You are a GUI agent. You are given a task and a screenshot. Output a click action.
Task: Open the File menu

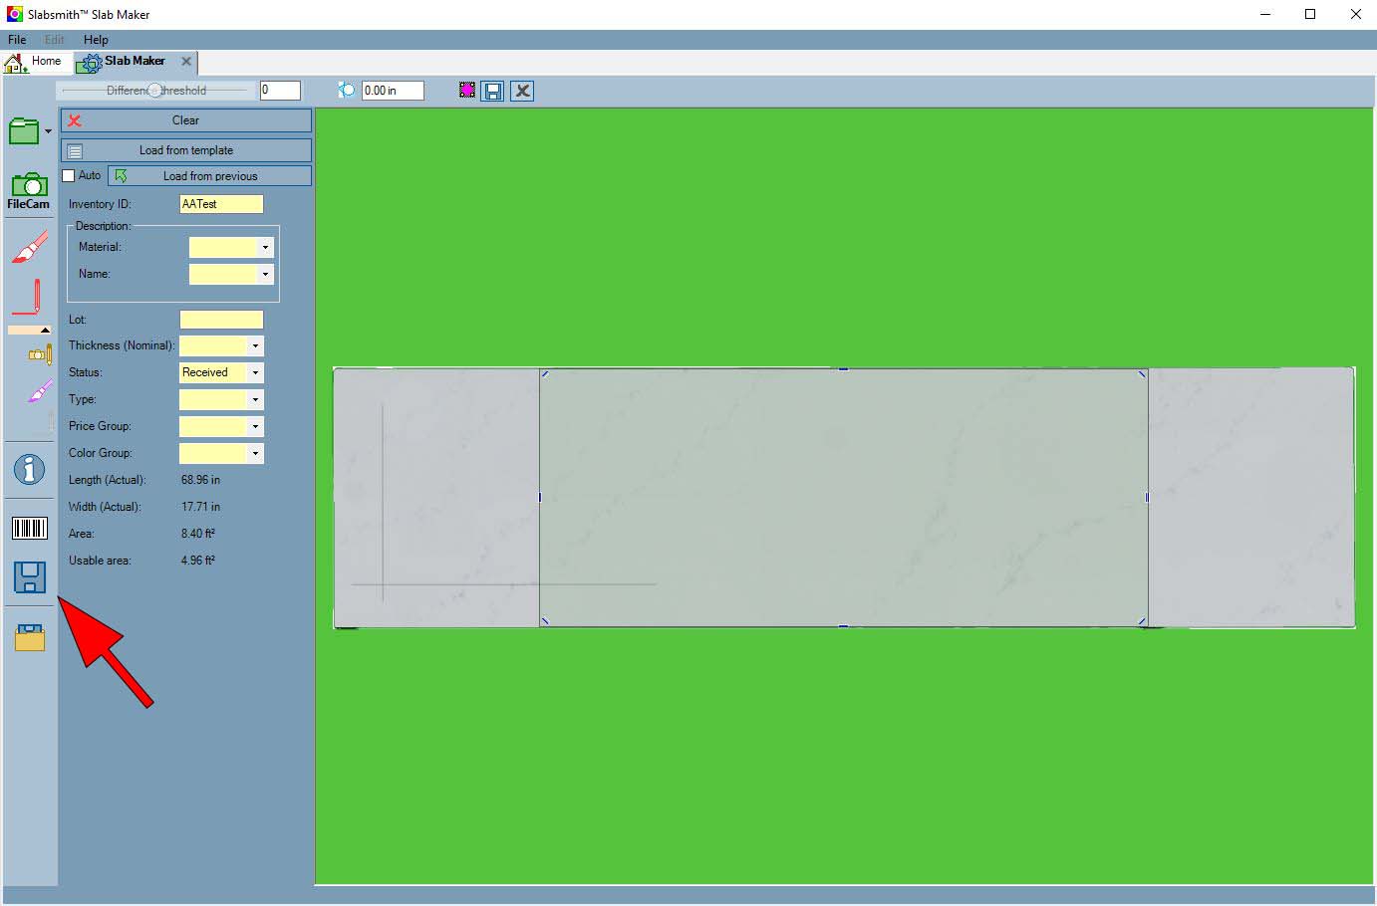tap(17, 40)
